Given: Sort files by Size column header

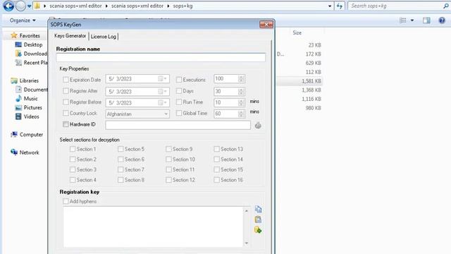Looking at the screenshot, I should [x=297, y=32].
